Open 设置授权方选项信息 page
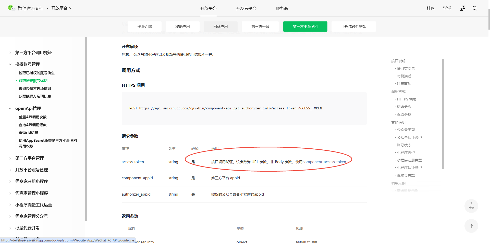The height and width of the screenshot is (243, 490). click(x=35, y=88)
